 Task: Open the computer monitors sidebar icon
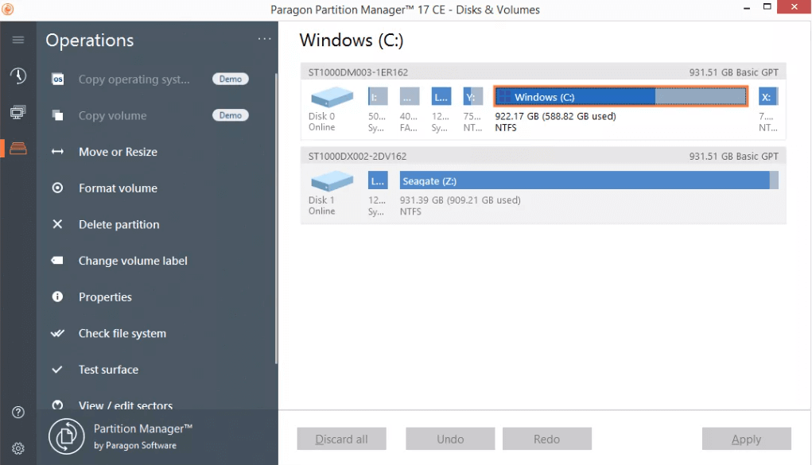point(18,112)
